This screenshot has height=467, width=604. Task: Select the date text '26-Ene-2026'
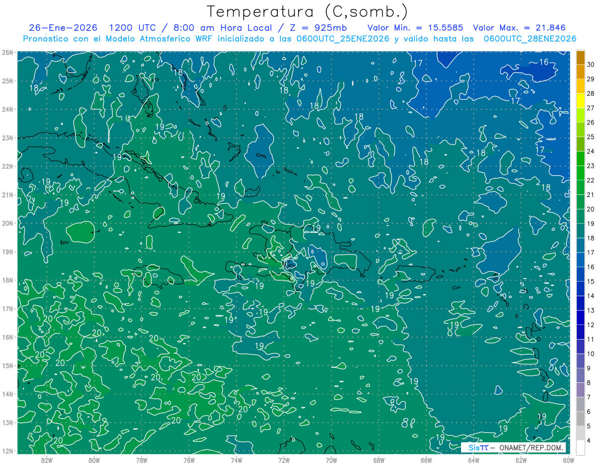pyautogui.click(x=63, y=28)
